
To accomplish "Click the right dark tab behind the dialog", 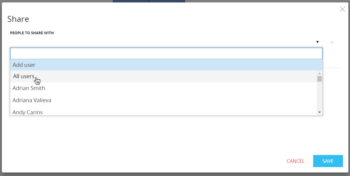I will point(167,1).
